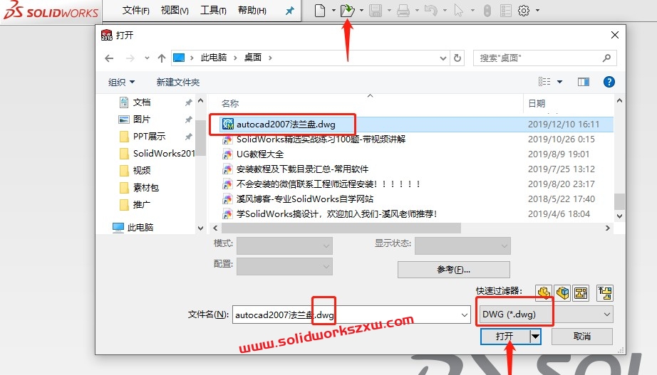Open the 工具(T) menu
Image resolution: width=657 pixels, height=375 pixels.
(x=213, y=11)
